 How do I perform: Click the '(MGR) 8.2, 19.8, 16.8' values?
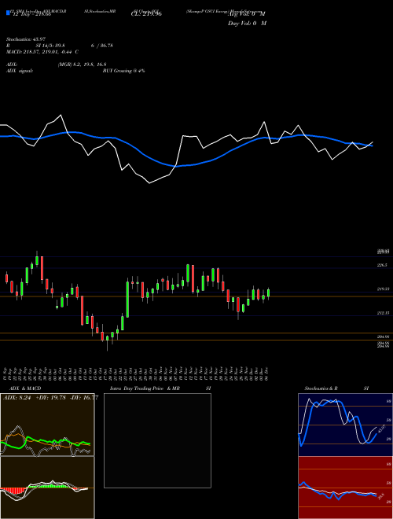click(x=82, y=64)
